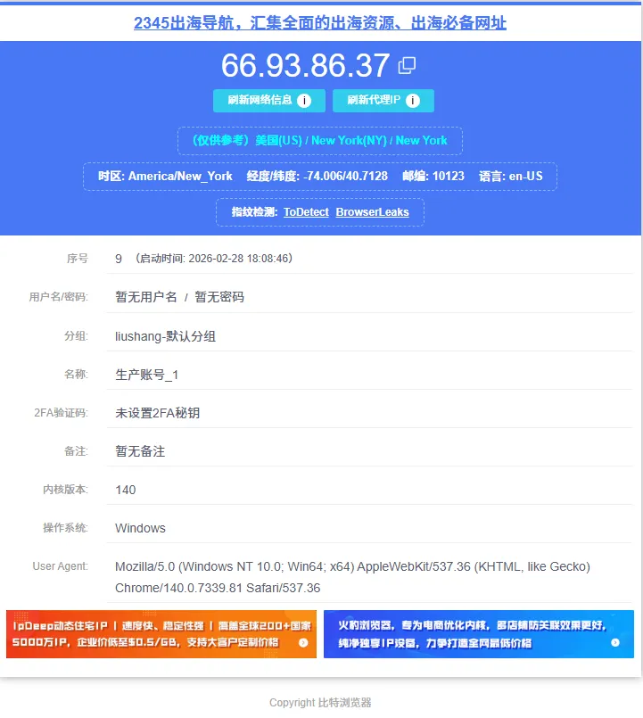The image size is (643, 718).
Task: Click the language value en-US
Action: tap(526, 177)
